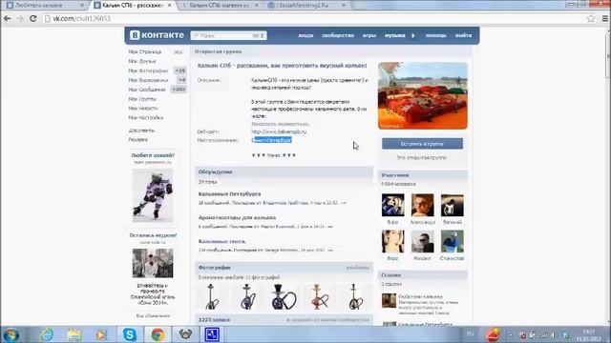
Task: Open музыка in top navigation
Action: (x=394, y=35)
